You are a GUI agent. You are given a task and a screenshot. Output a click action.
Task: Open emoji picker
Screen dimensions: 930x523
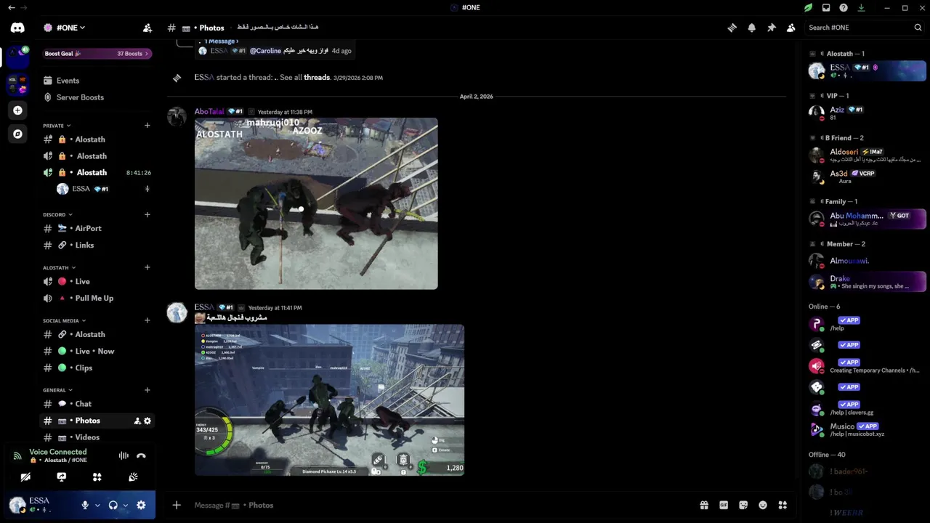pos(763,505)
